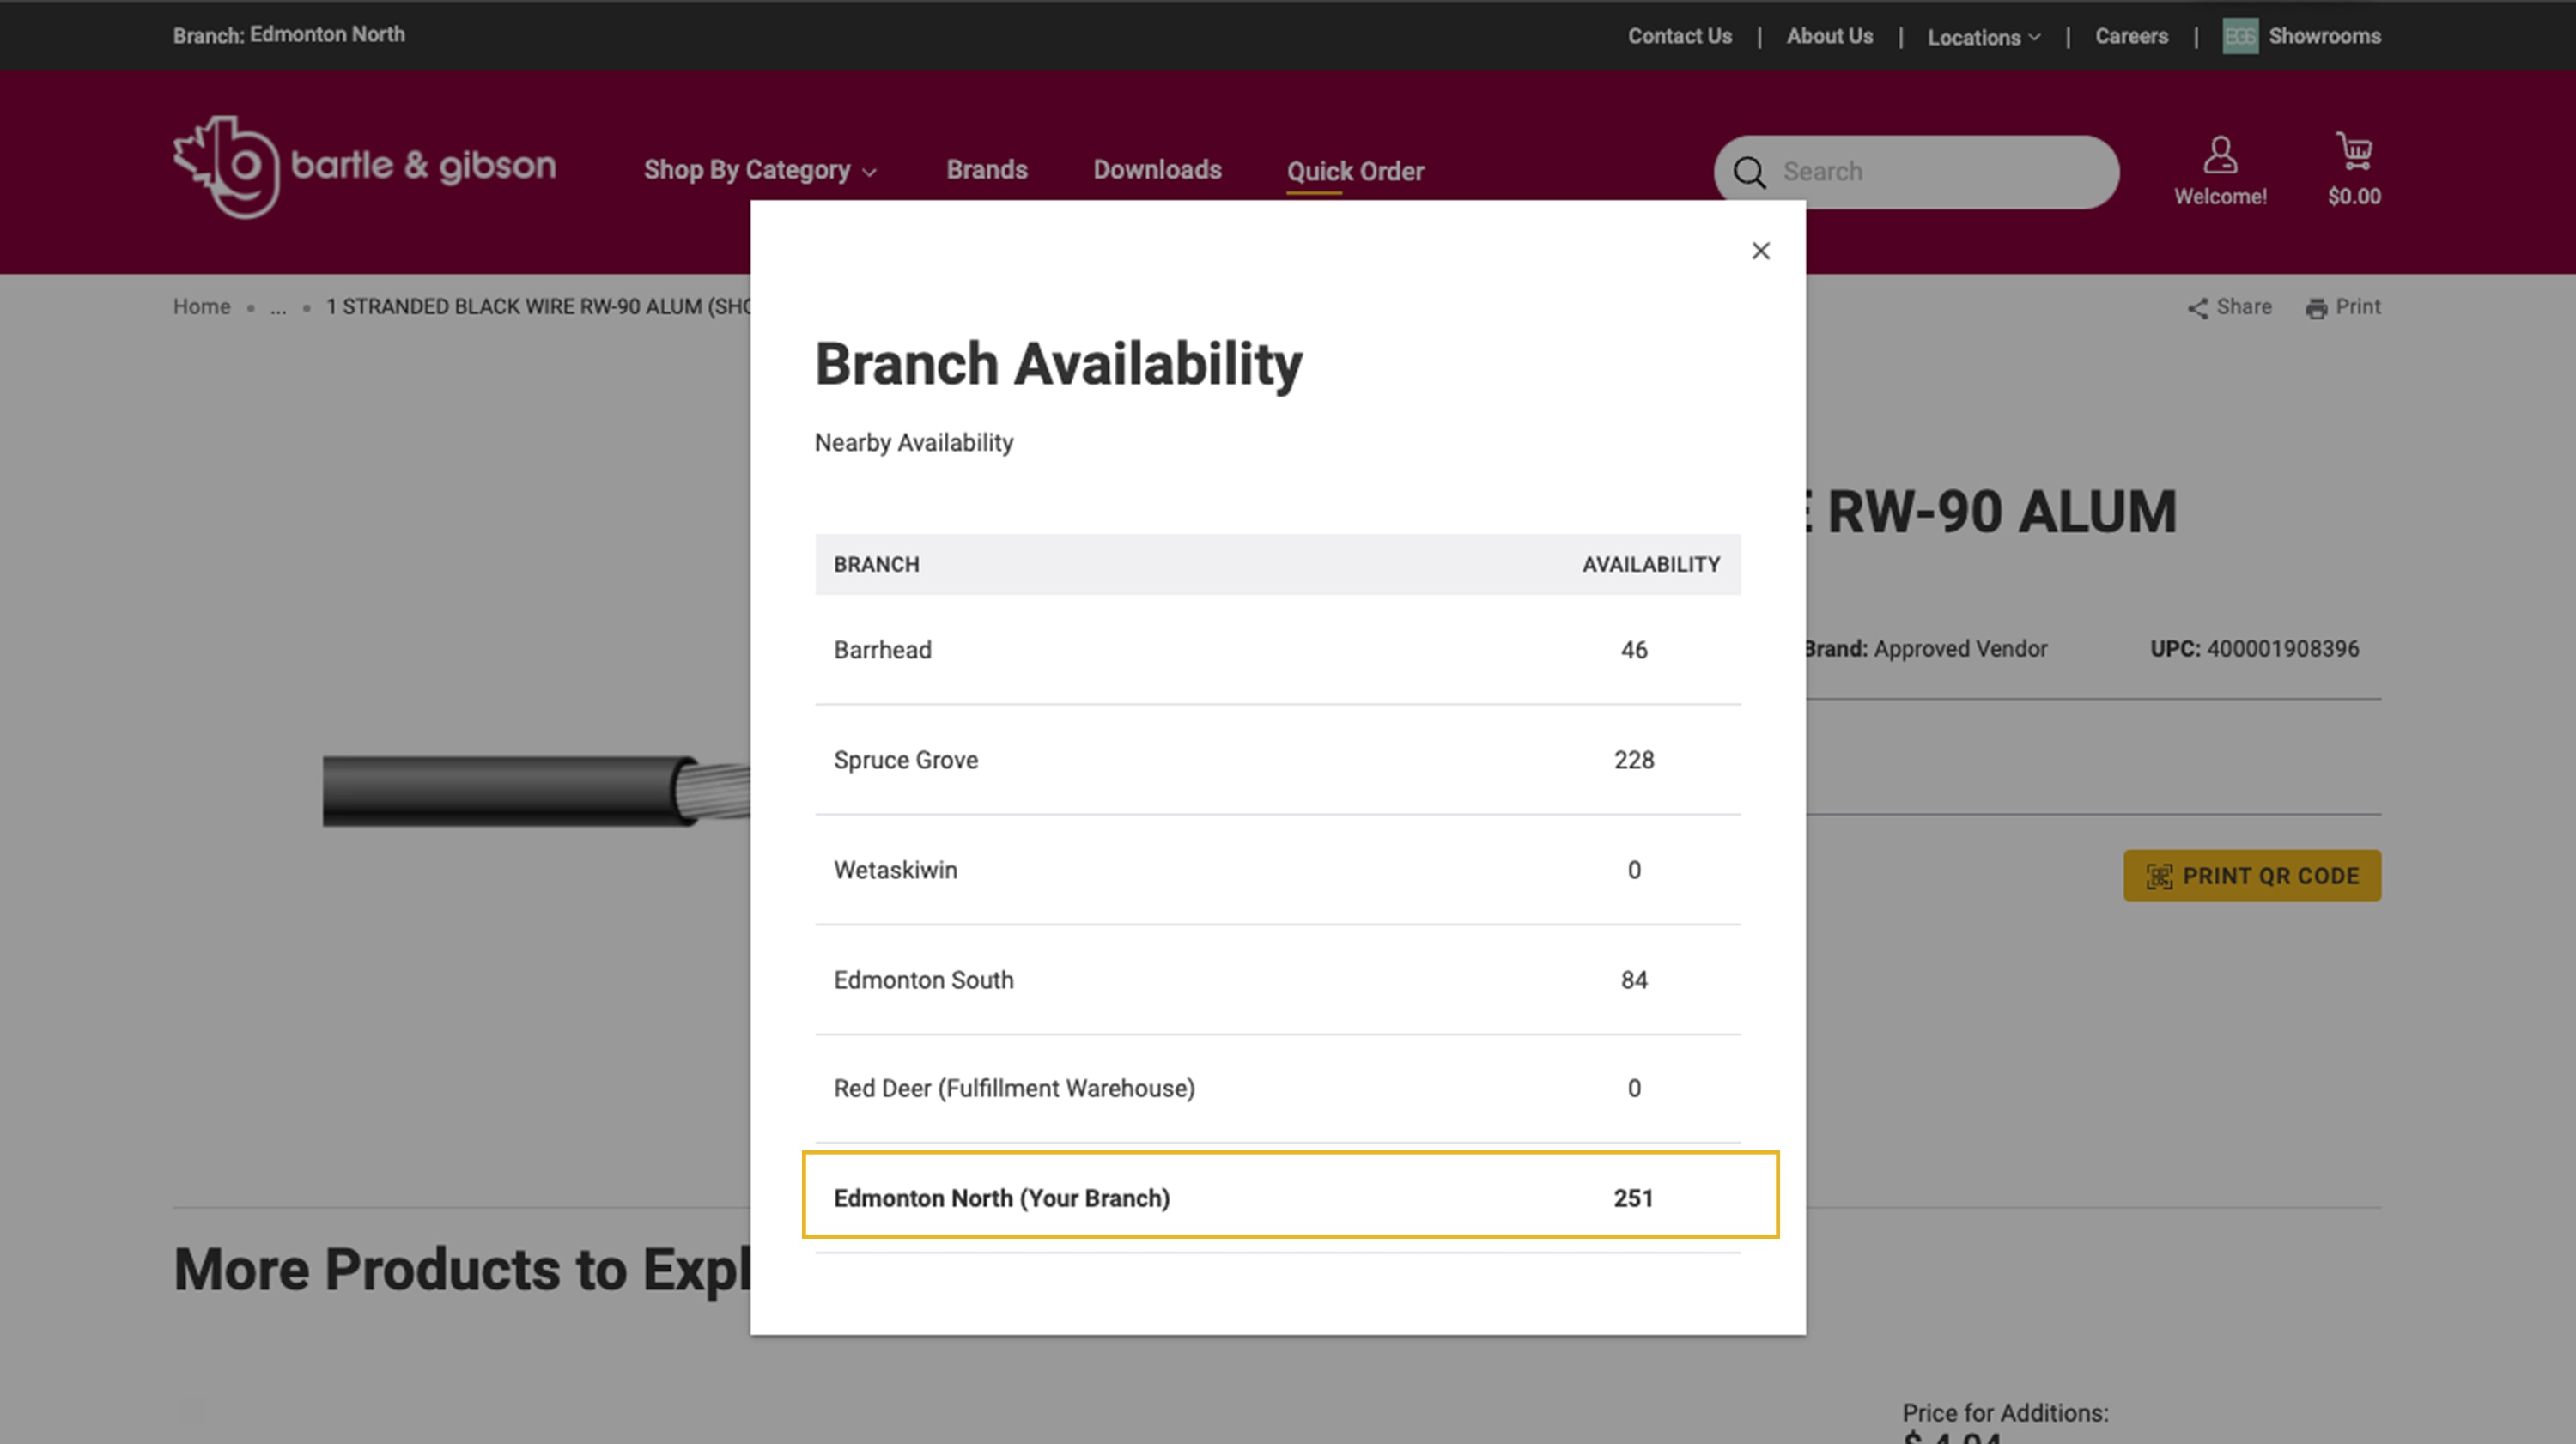Expand the breadcrumb ellipsis

(278, 308)
